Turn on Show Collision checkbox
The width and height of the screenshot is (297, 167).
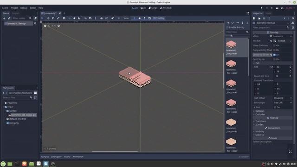point(274,45)
